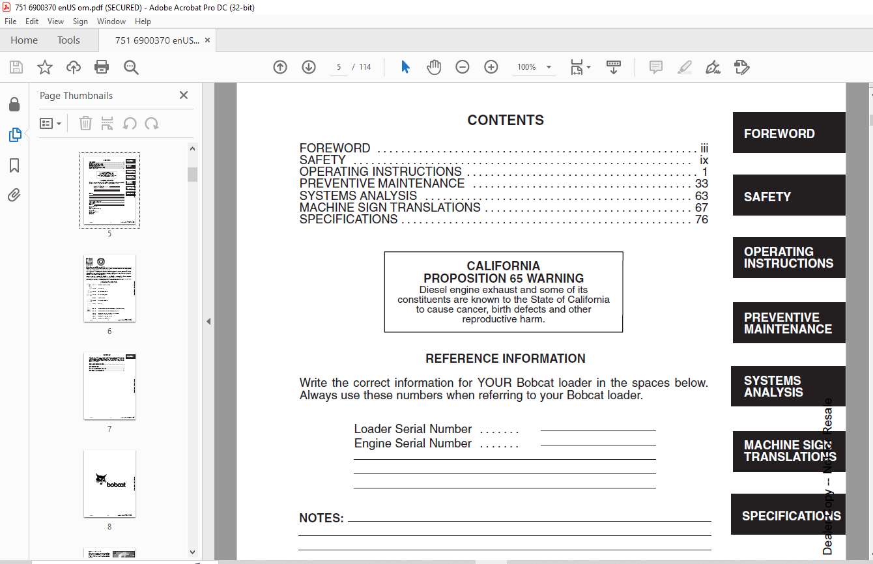Open the find text magnifier tool
873x564 pixels.
(131, 67)
